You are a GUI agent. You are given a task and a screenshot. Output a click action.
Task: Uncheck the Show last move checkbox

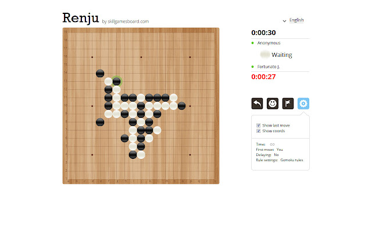pos(258,125)
